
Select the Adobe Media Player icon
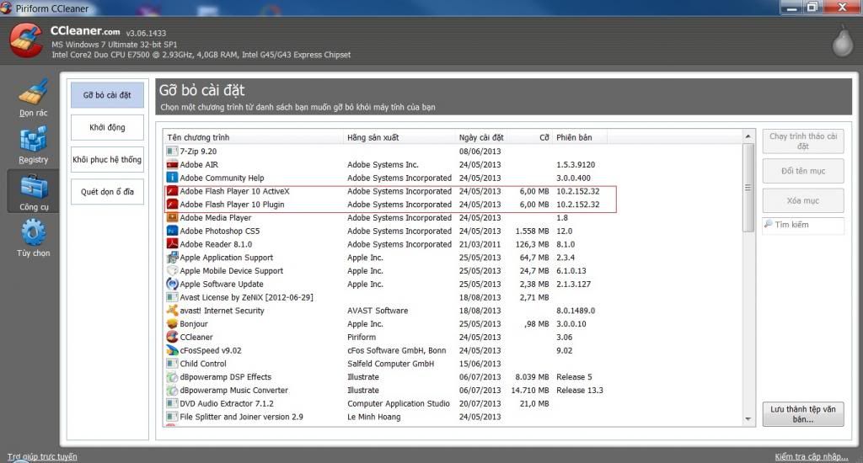pyautogui.click(x=172, y=218)
